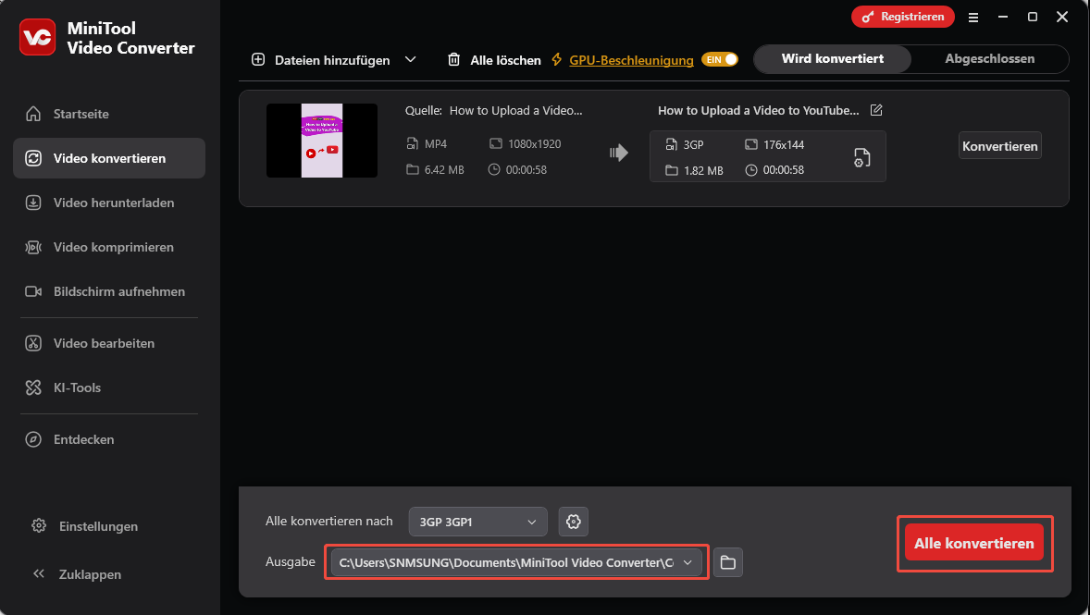This screenshot has height=615, width=1090.
Task: Click Alle löschen trash button
Action: click(494, 60)
